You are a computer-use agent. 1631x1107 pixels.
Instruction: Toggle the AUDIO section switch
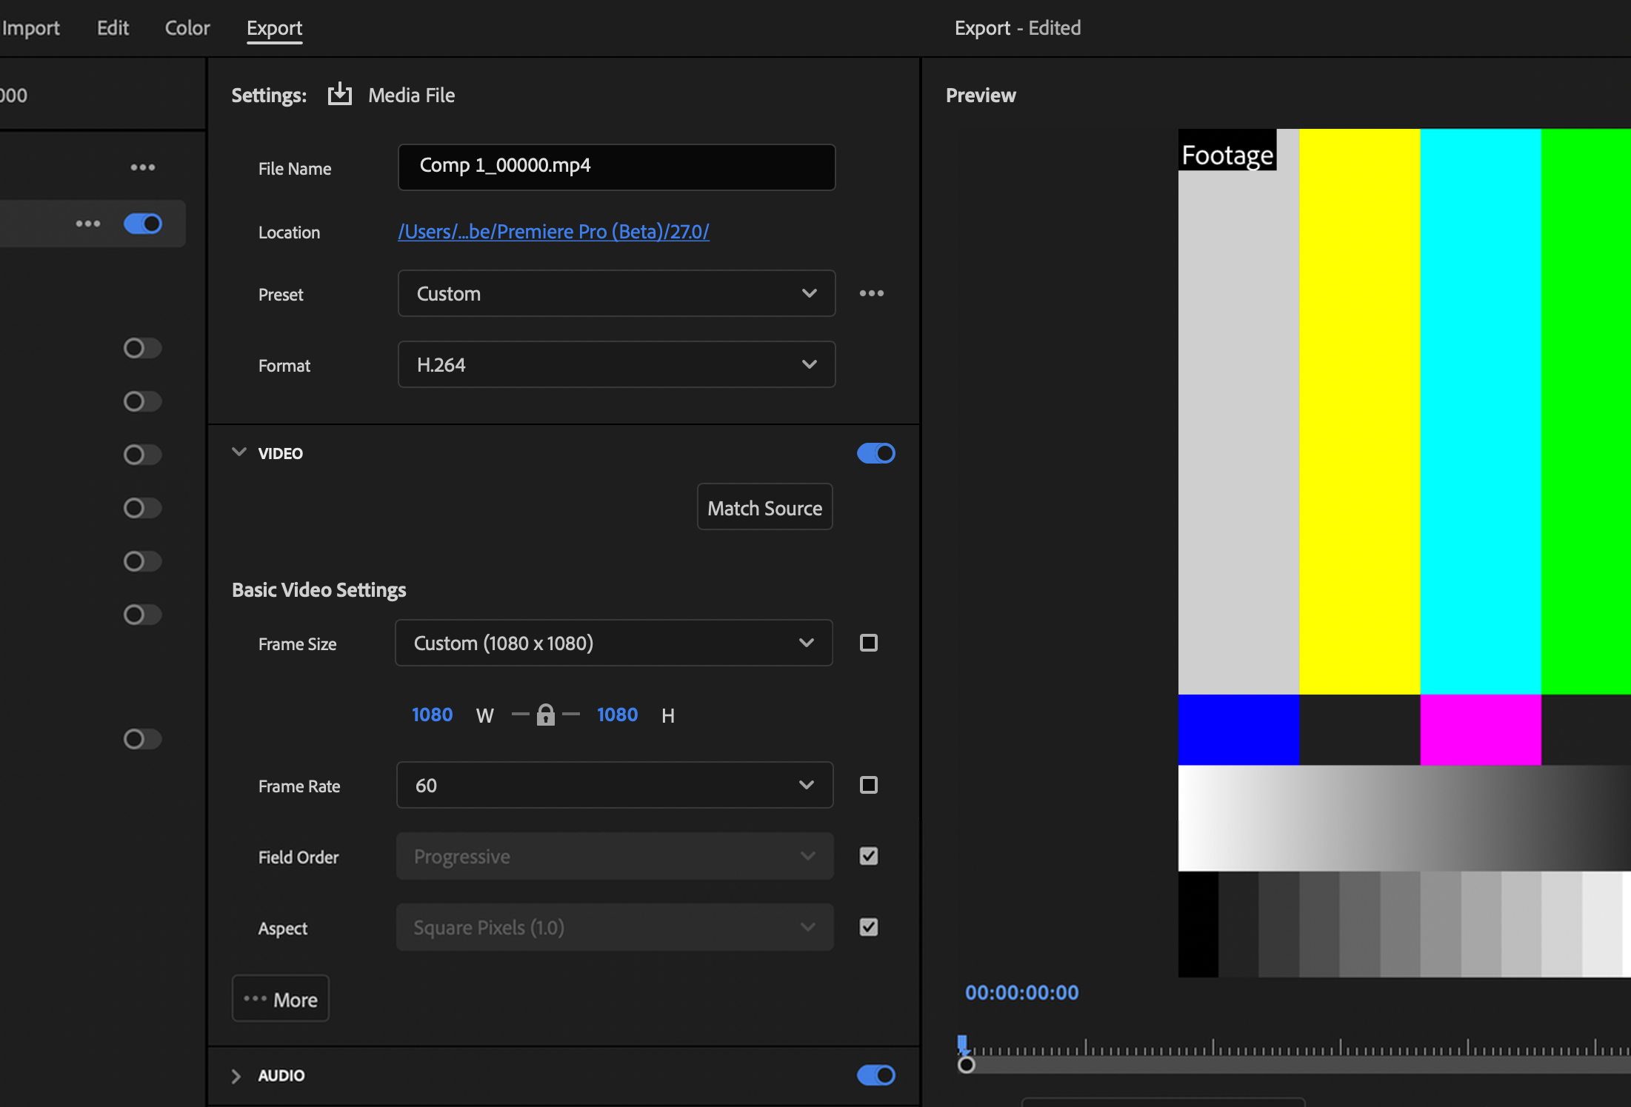(876, 1075)
